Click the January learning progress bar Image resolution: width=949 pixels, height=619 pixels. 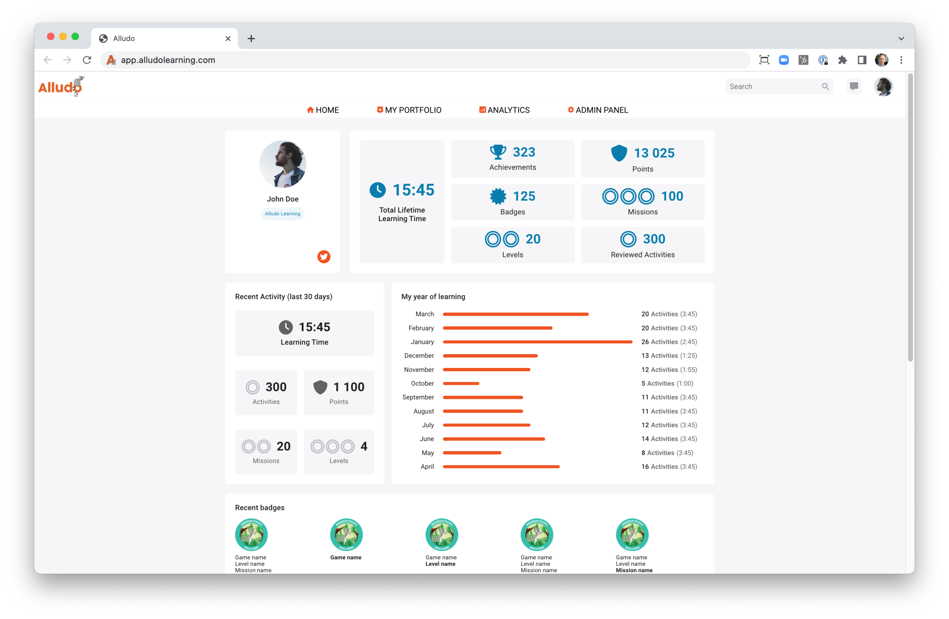537,342
